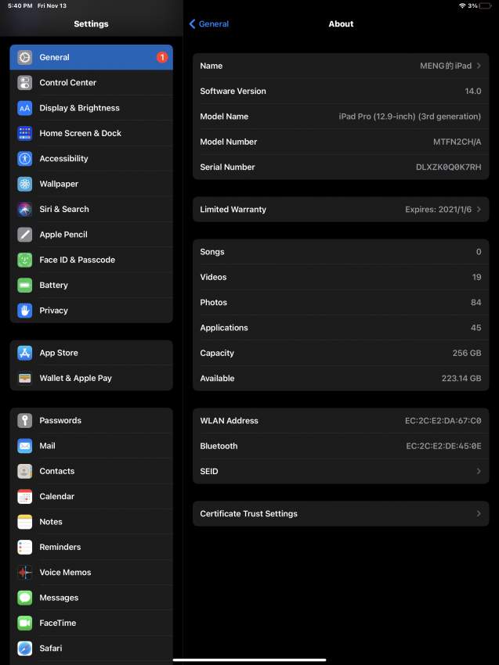
Task: Tap the Apple Pencil icon
Action: tap(24, 235)
